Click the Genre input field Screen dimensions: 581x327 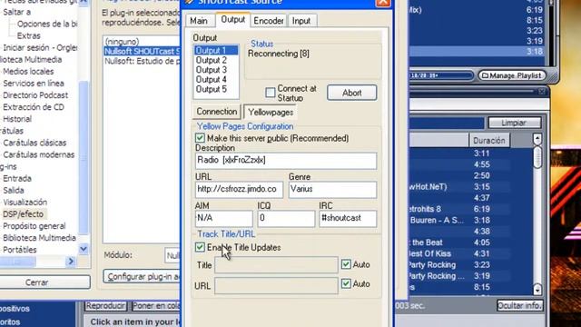click(333, 190)
